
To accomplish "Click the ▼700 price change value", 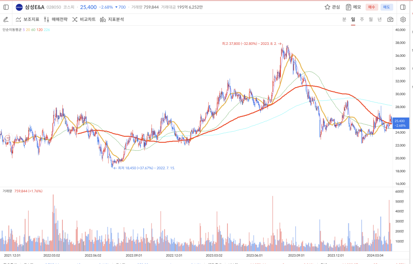I will tap(121, 7).
